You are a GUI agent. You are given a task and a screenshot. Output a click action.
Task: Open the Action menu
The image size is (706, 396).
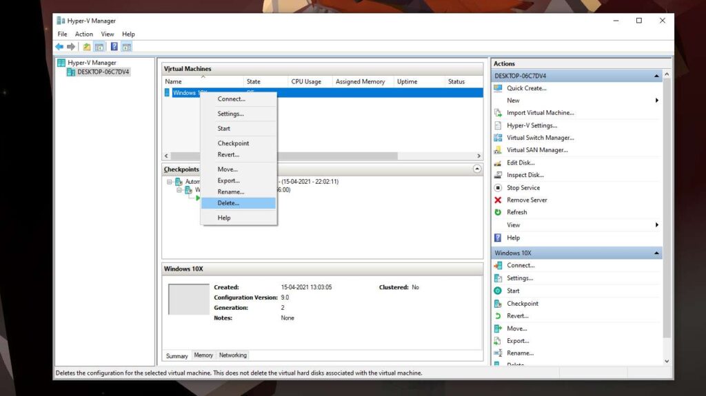point(83,34)
